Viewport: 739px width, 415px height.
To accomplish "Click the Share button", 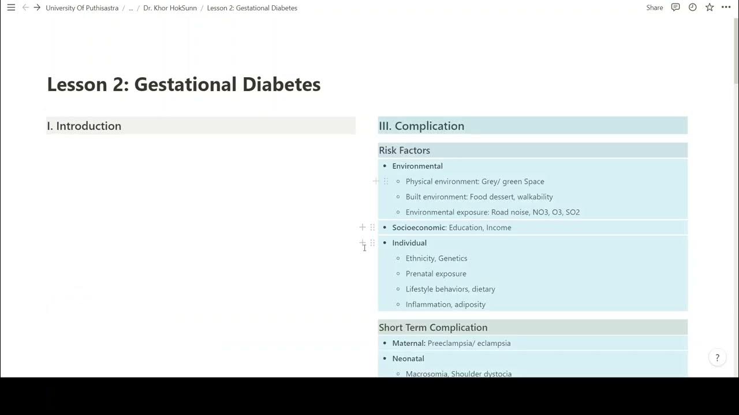I will tap(654, 7).
